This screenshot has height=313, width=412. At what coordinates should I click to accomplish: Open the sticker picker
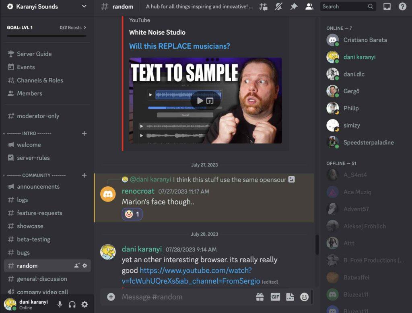(x=290, y=297)
